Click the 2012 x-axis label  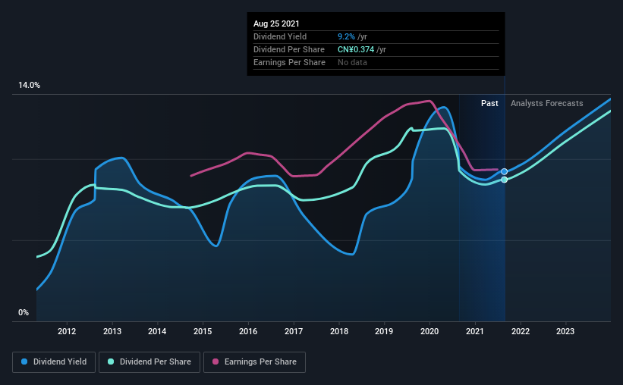[67, 331]
